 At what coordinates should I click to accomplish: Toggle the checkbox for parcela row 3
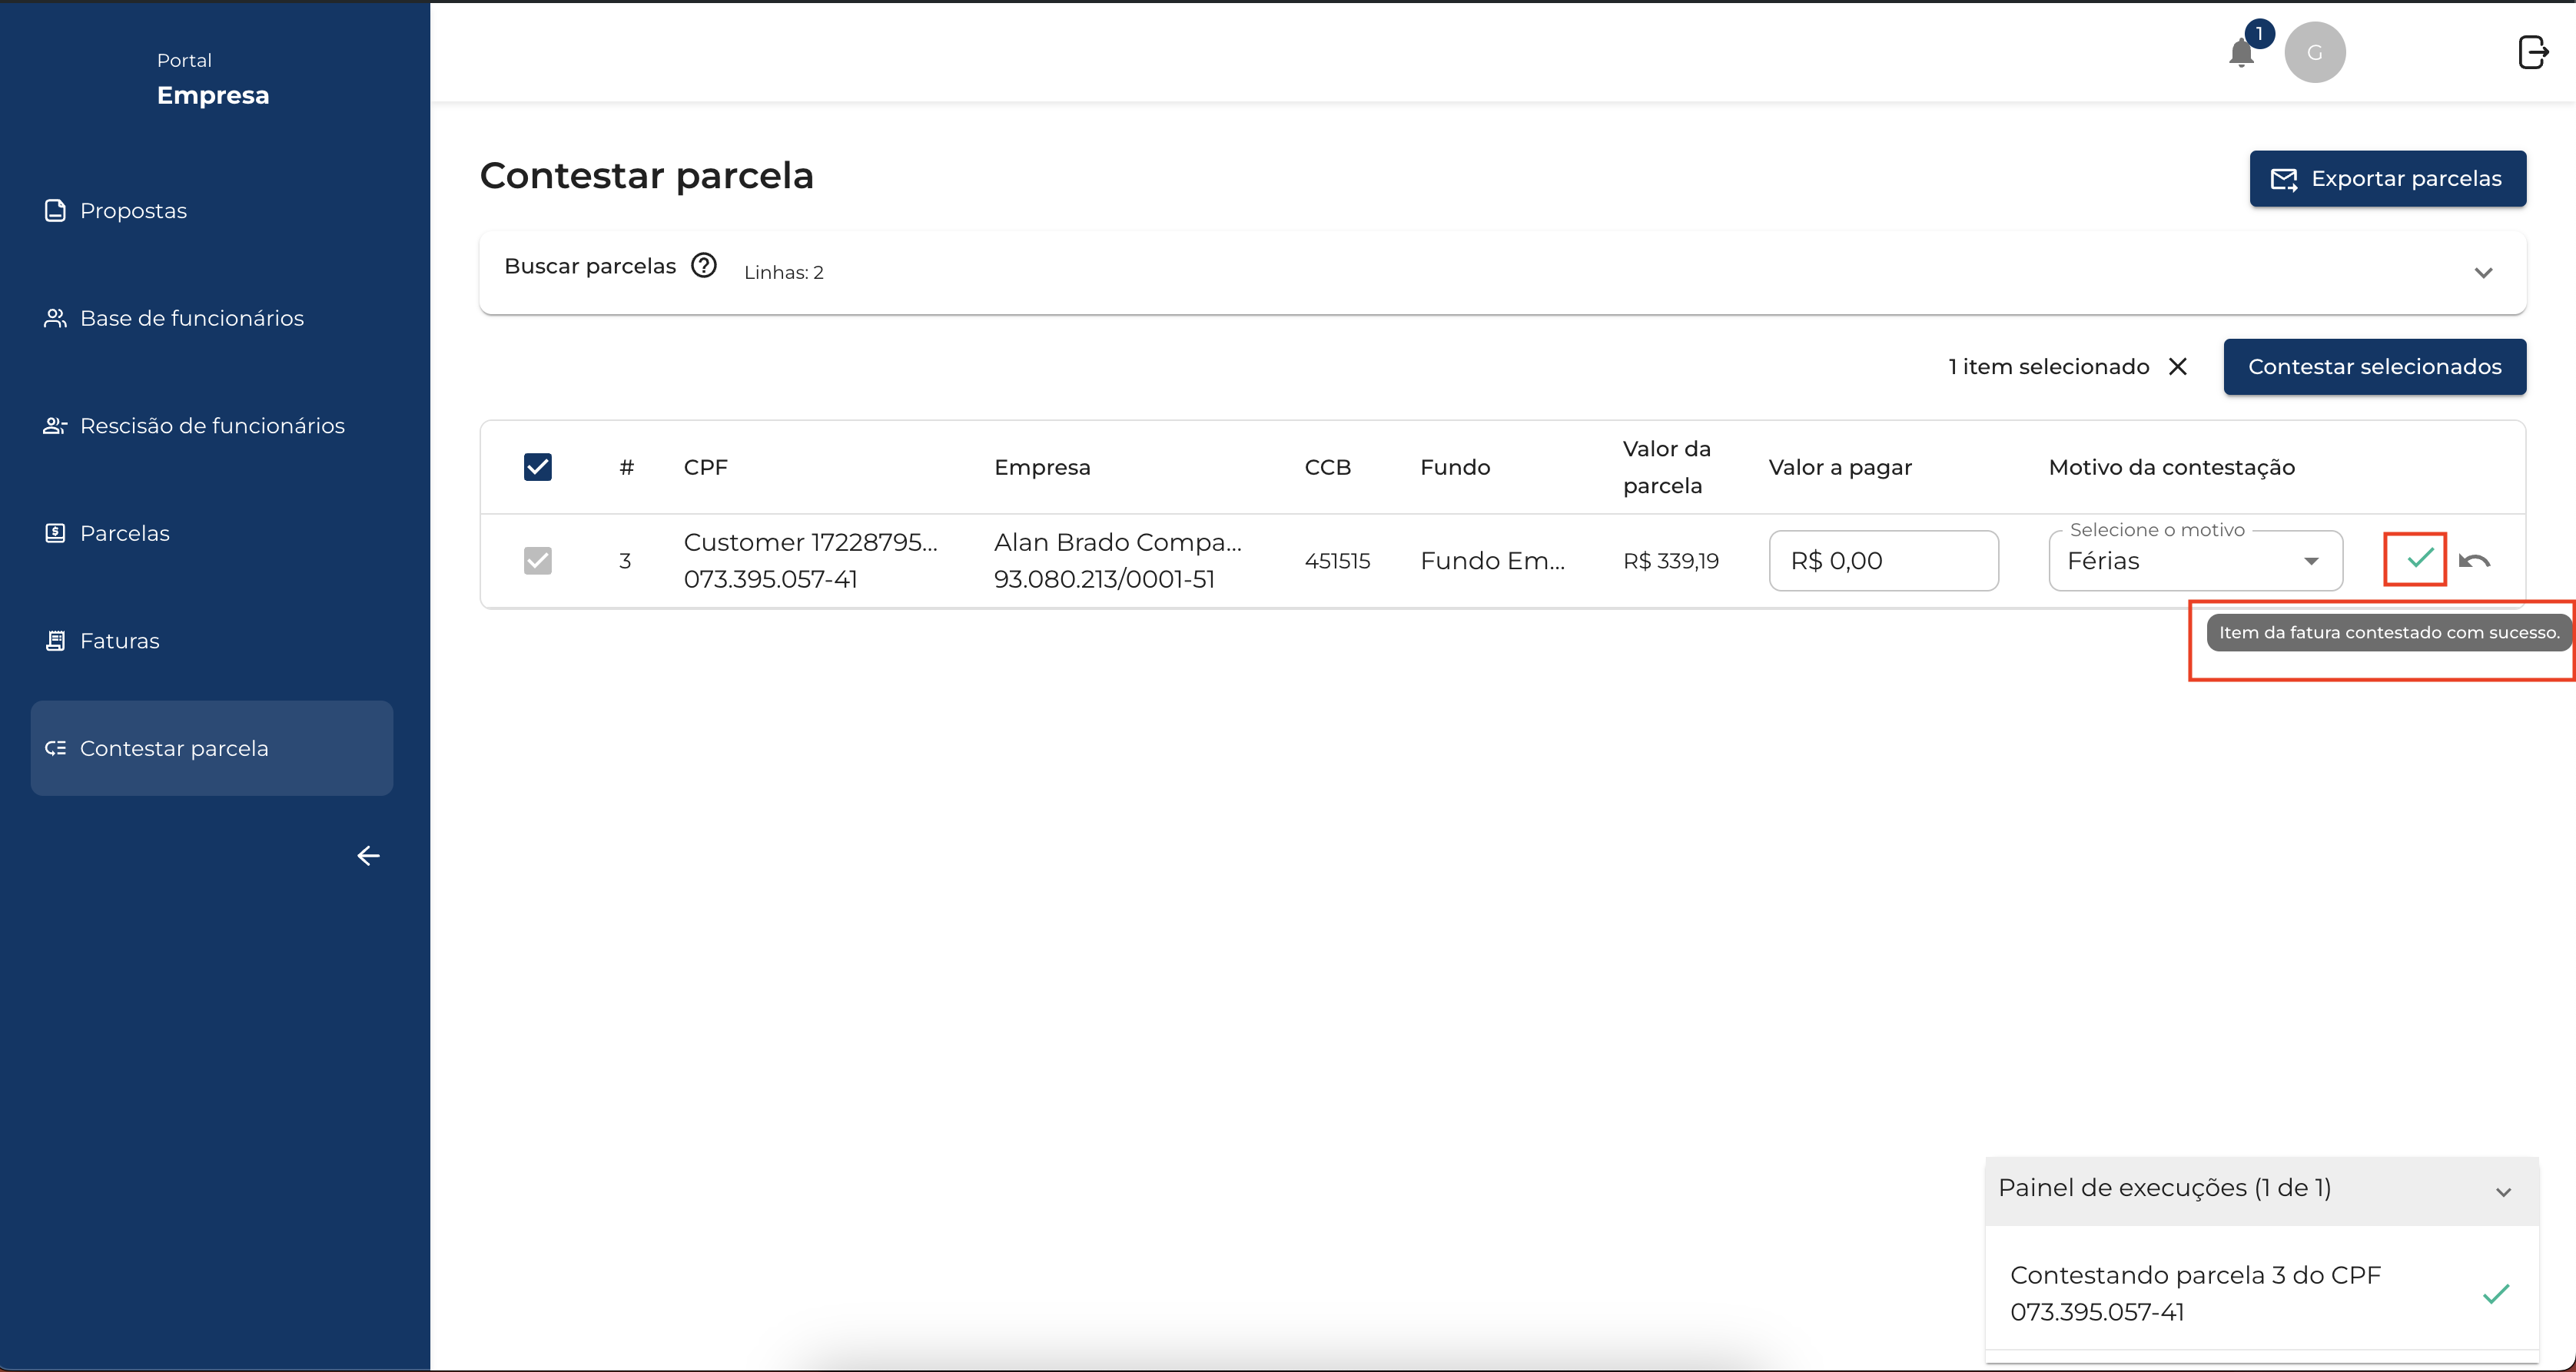click(x=537, y=561)
